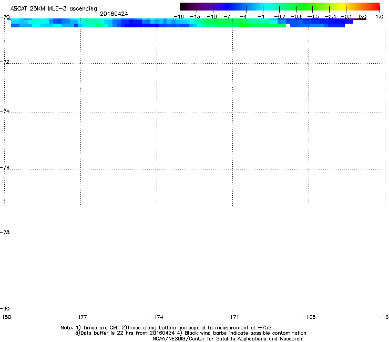Click the '-4' label on the color scale
This screenshot has height=342, width=389.
coord(243,17)
